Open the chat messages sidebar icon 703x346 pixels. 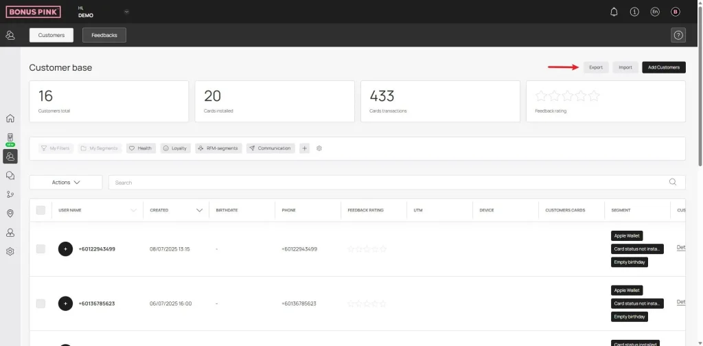coord(10,176)
